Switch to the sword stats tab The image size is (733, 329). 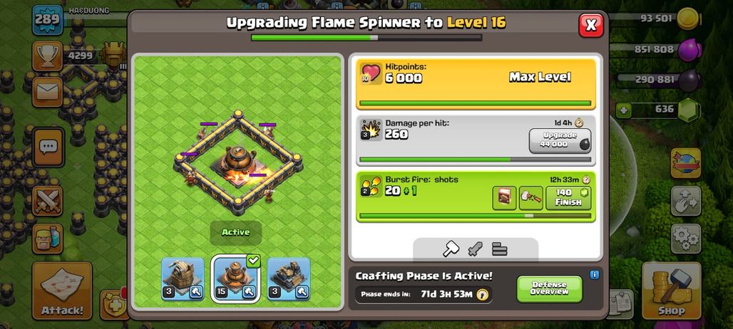475,249
